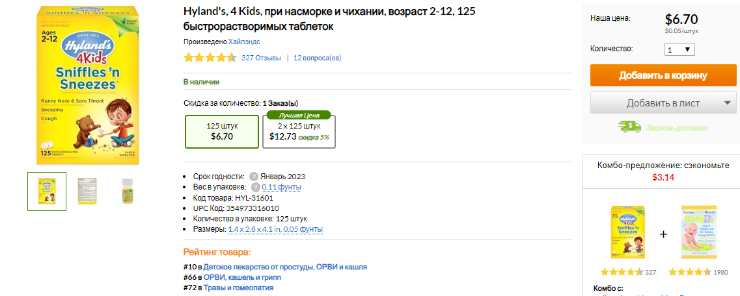
Task: Click the package weight help icon
Action: point(255,187)
